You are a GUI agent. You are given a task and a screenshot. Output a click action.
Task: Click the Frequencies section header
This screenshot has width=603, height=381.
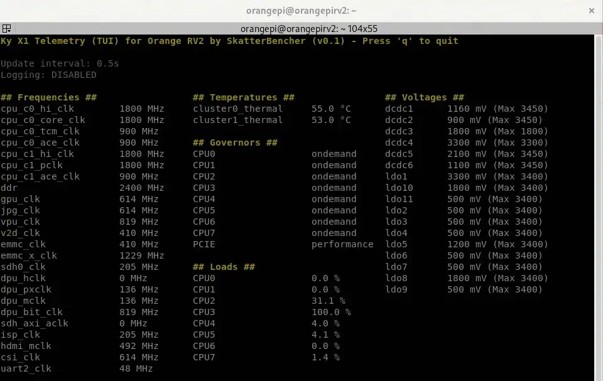pyautogui.click(x=49, y=97)
